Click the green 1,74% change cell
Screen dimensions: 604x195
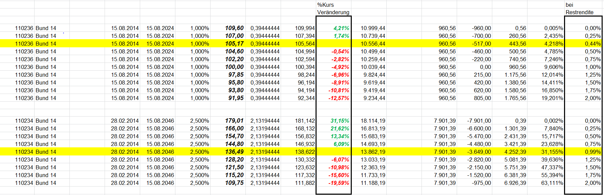[x=333, y=36]
